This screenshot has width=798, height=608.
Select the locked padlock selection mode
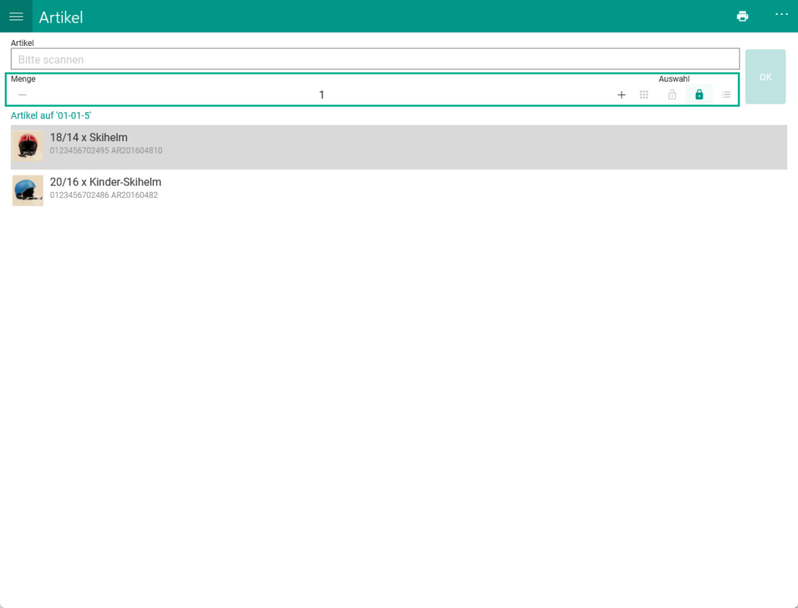point(699,95)
